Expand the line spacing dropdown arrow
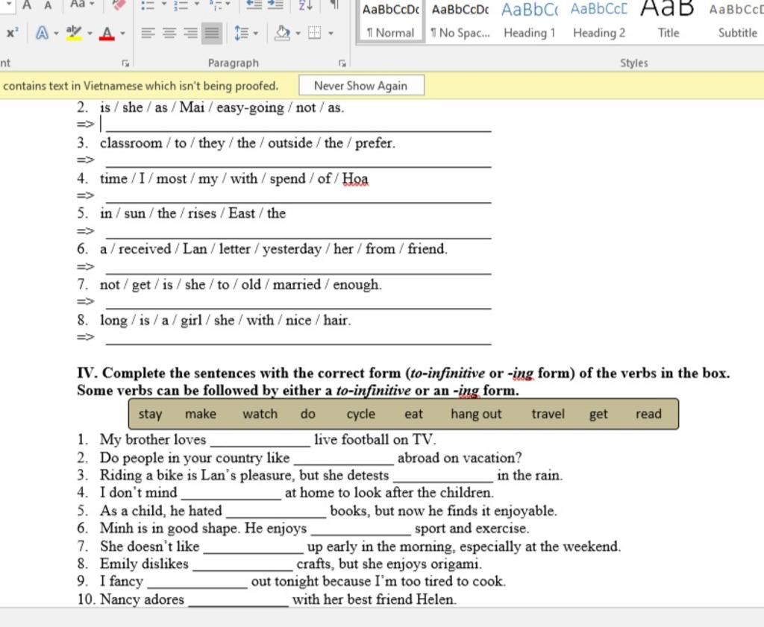The image size is (764, 627). click(x=256, y=34)
